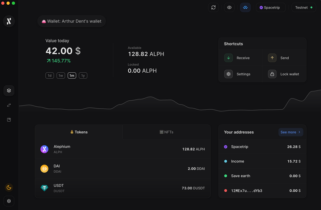Open the WalletConnect icon button
The image size is (321, 210).
245,8
